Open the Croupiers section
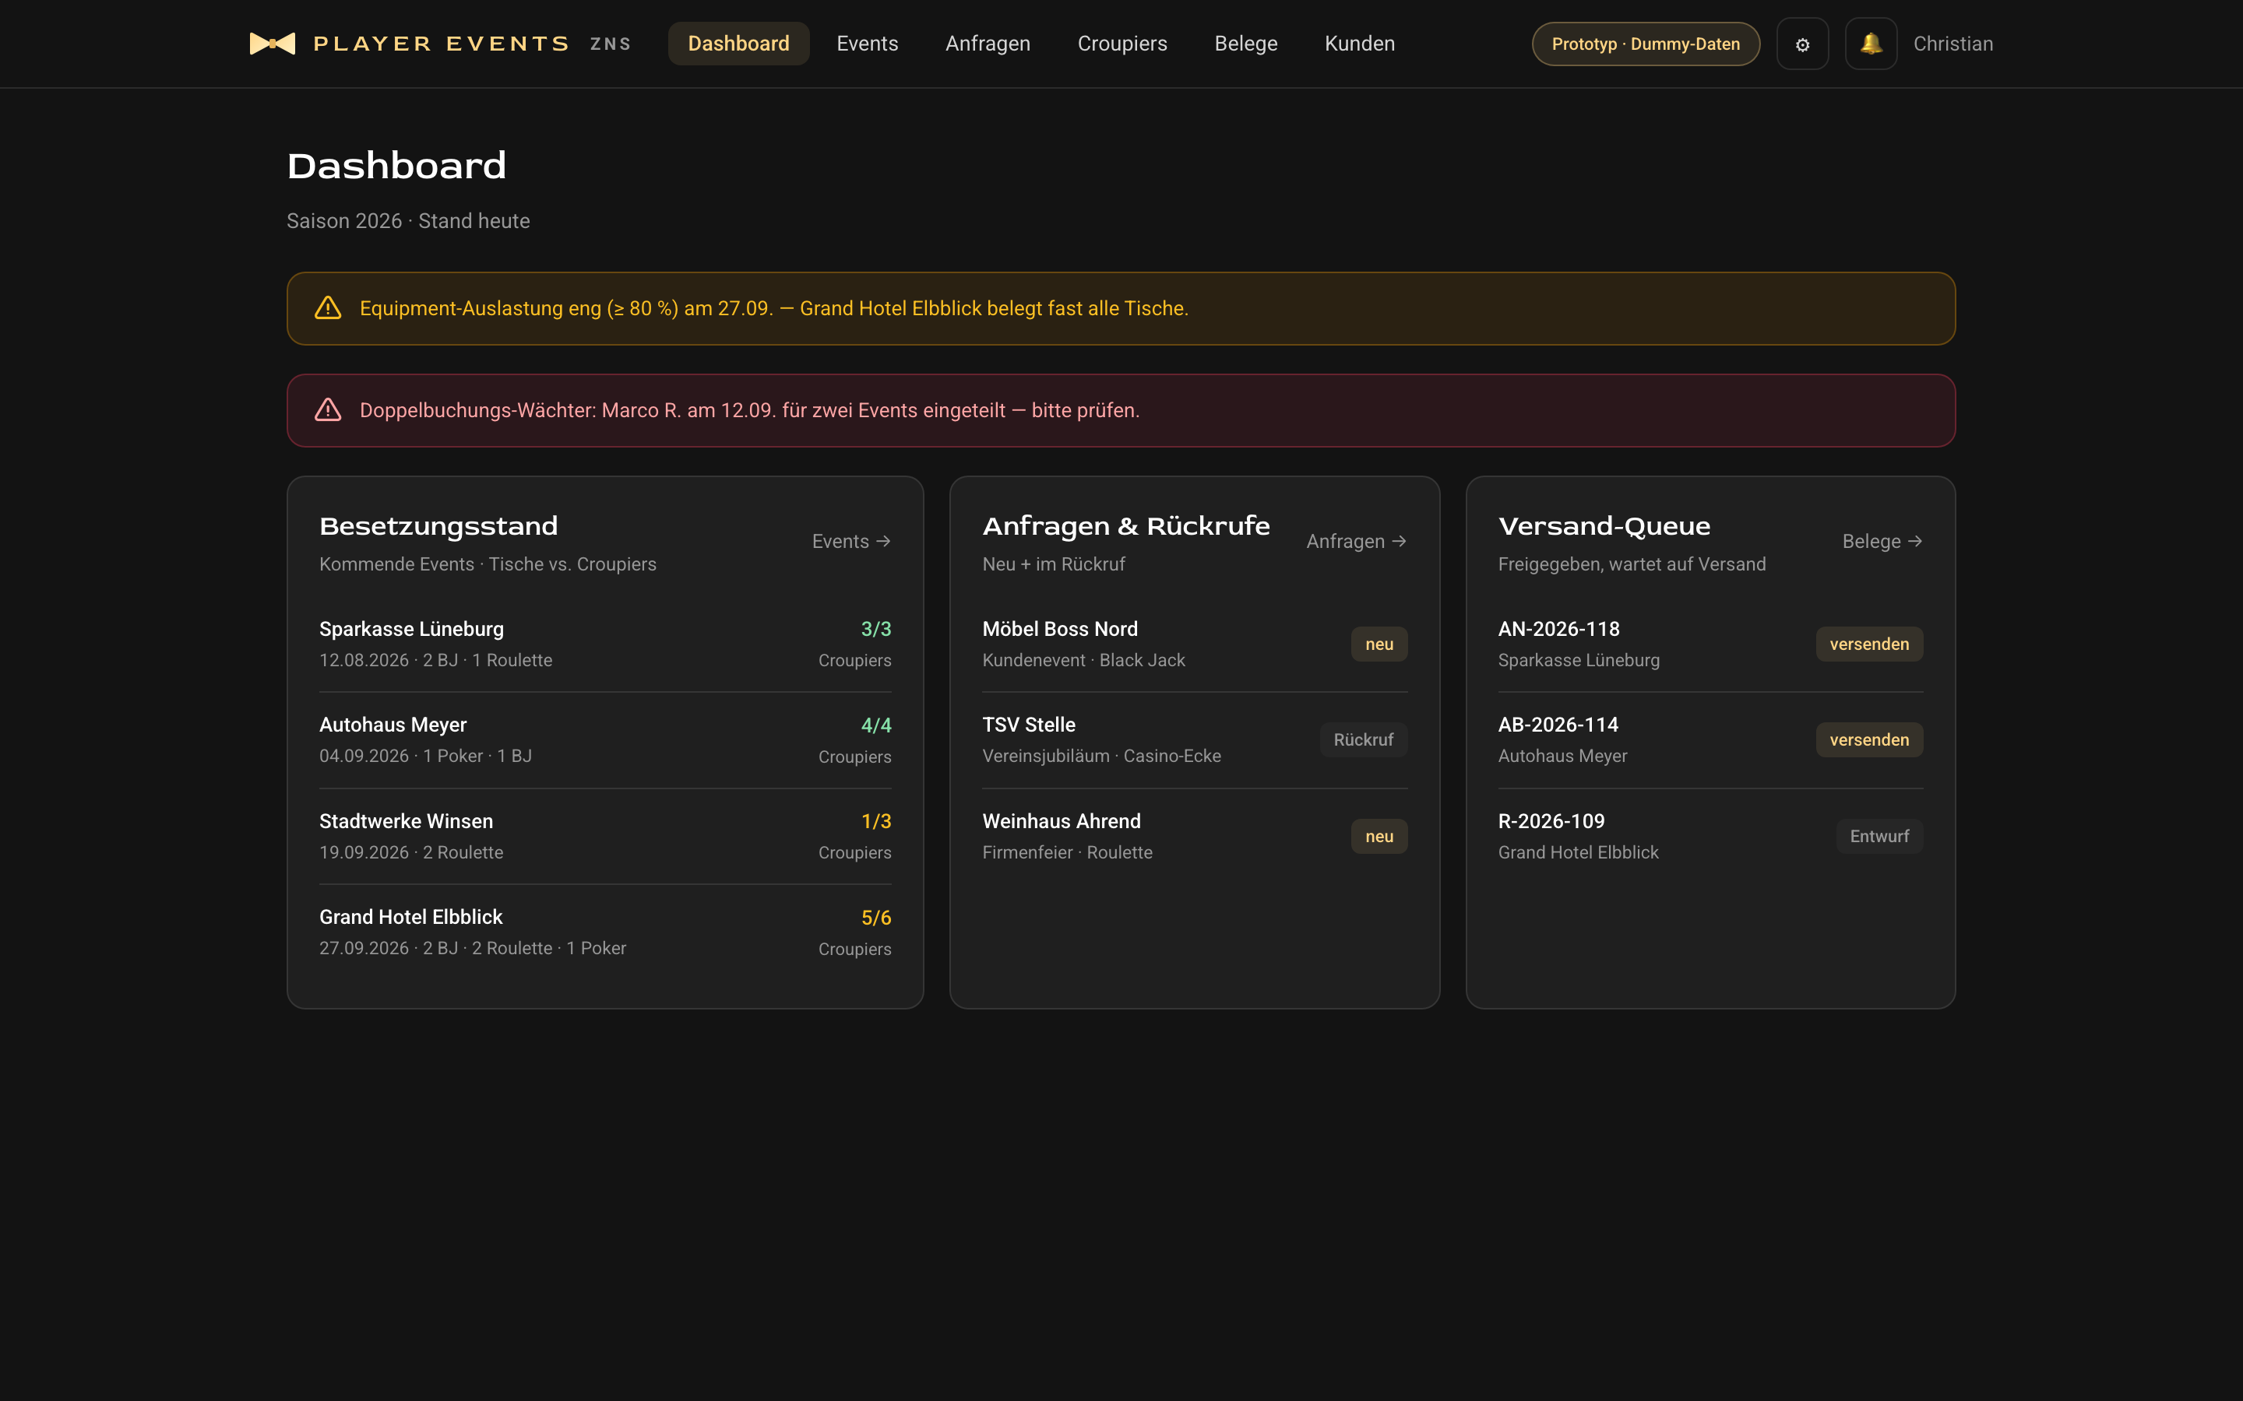The width and height of the screenshot is (2243, 1401). click(1121, 44)
